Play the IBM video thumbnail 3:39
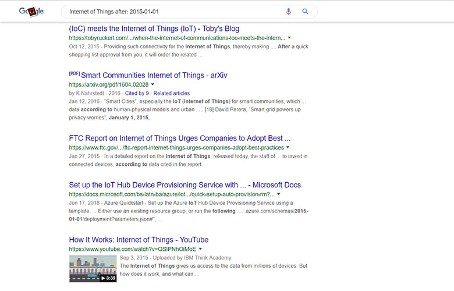 pos(93,269)
